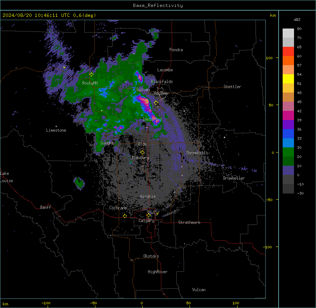
Task: Click the Sylvan label on the map
Action: click(x=143, y=90)
